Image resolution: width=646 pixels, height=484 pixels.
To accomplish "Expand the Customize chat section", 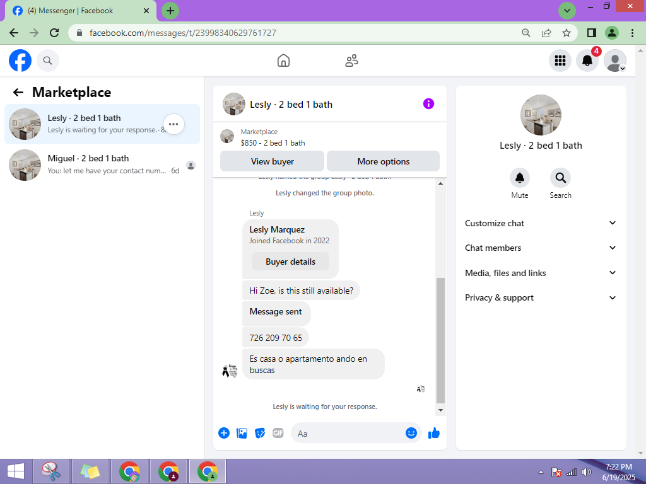I will click(541, 223).
